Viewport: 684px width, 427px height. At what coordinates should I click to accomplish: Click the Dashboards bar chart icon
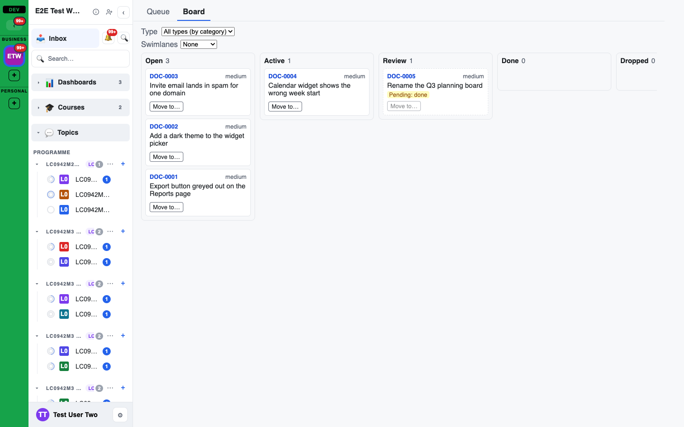49,83
